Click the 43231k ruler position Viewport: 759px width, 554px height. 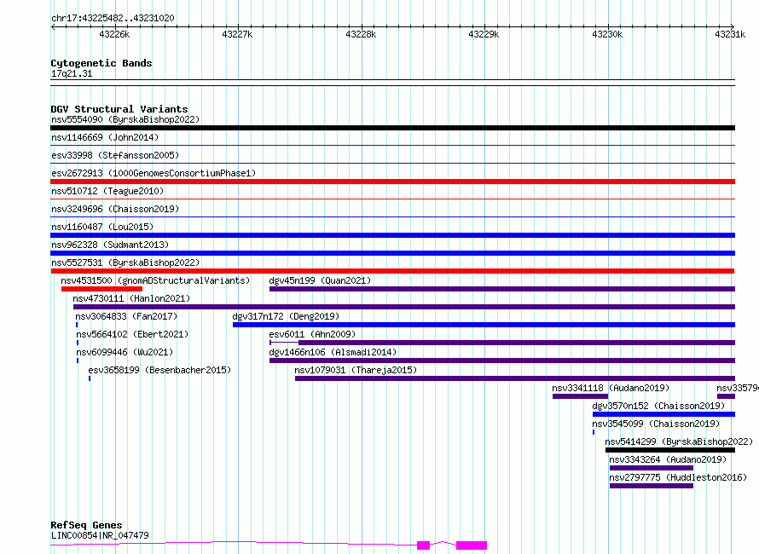pyautogui.click(x=731, y=34)
